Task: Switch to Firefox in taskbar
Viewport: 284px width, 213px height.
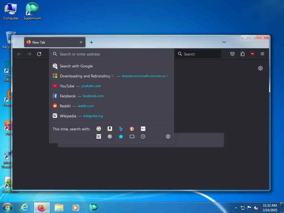Action: click(x=42, y=207)
